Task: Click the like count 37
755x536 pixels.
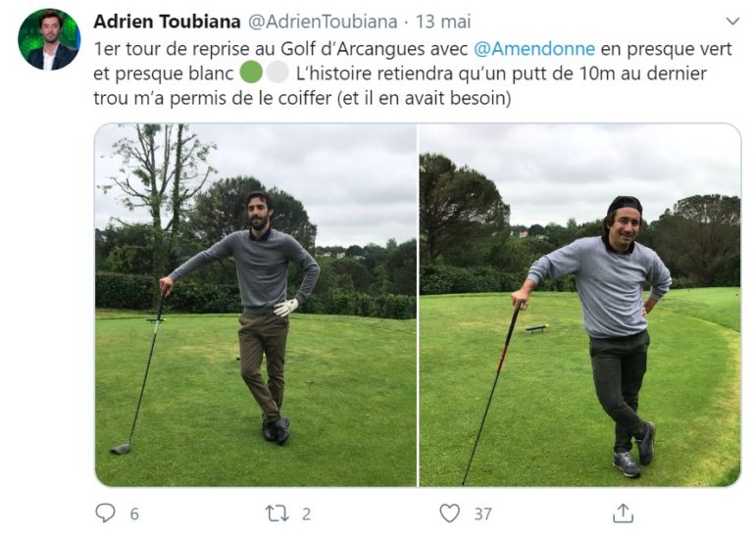Action: 483,513
